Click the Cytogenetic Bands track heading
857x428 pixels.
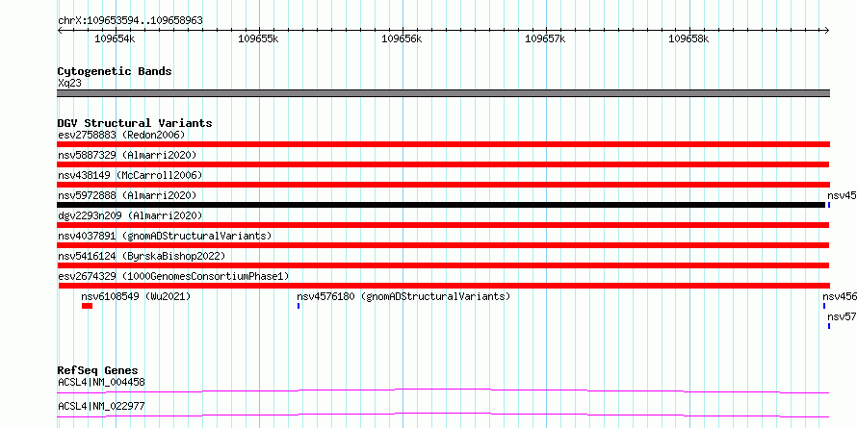[115, 71]
